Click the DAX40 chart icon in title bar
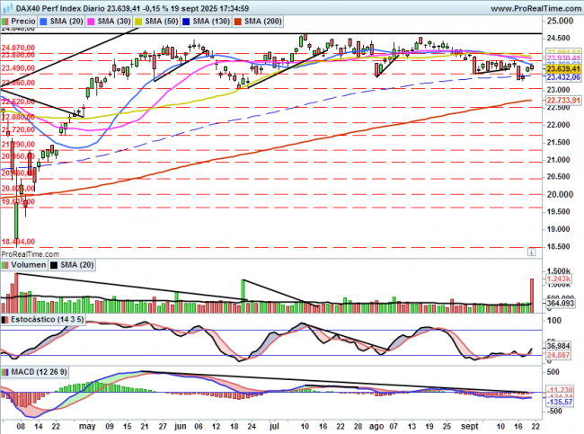Screen dimensions: 584x434 point(6,6)
